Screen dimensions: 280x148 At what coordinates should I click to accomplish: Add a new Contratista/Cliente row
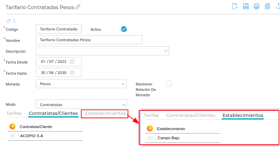click(13, 126)
